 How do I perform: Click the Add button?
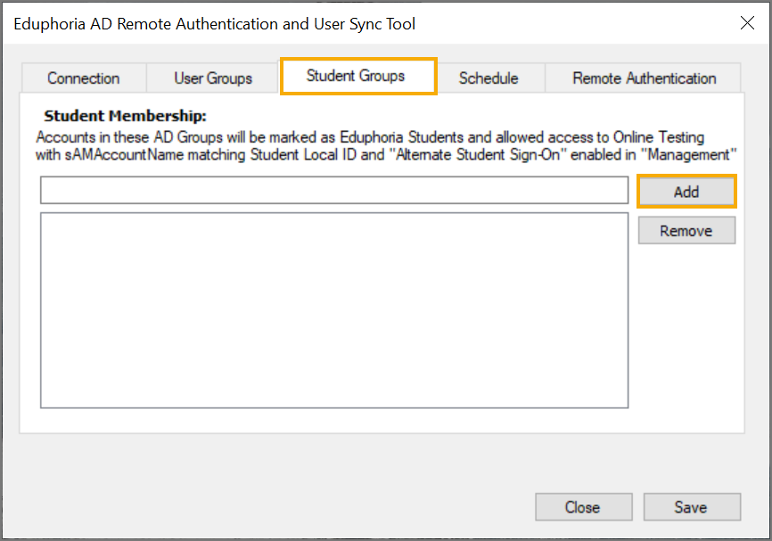tap(686, 192)
